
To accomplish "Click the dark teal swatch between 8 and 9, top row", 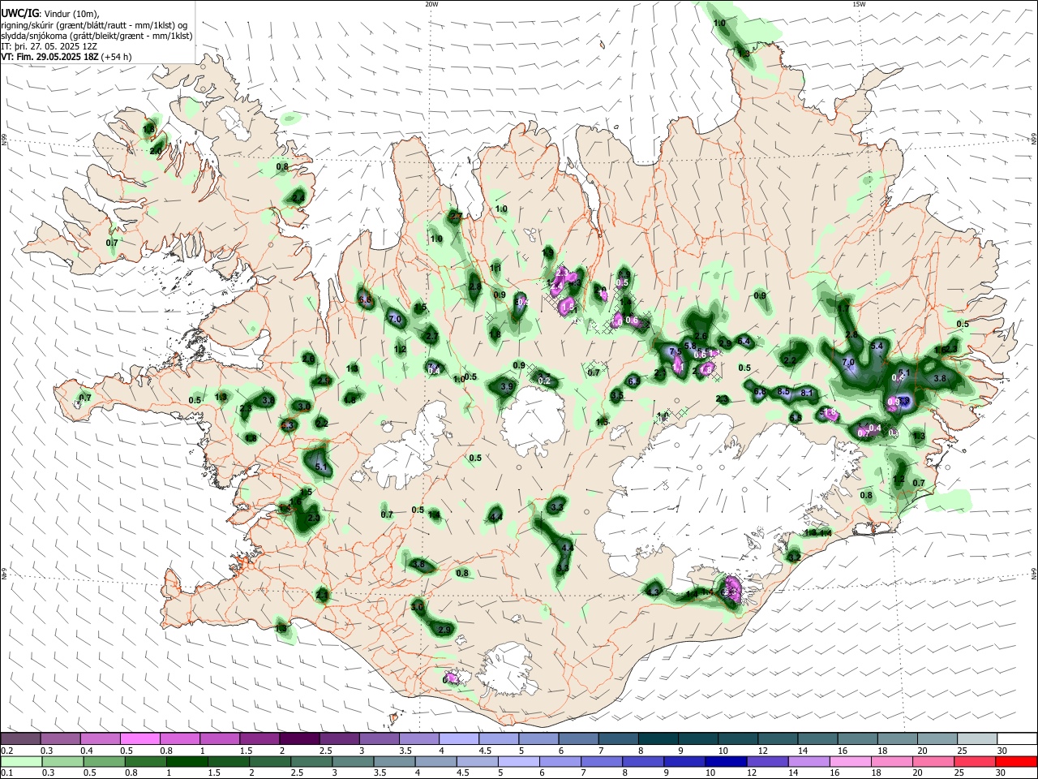I will (x=658, y=739).
